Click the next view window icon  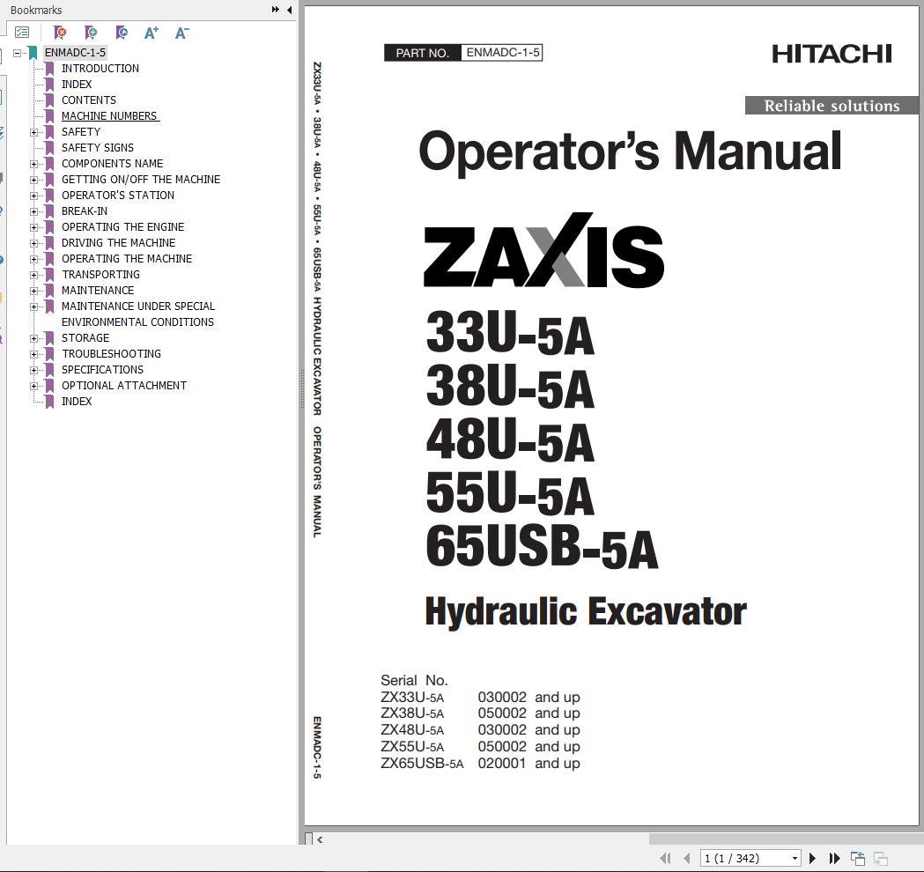880,859
